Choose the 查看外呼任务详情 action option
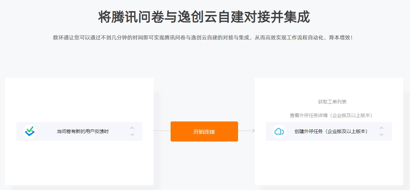This screenshot has height=190, width=410. 331,115
